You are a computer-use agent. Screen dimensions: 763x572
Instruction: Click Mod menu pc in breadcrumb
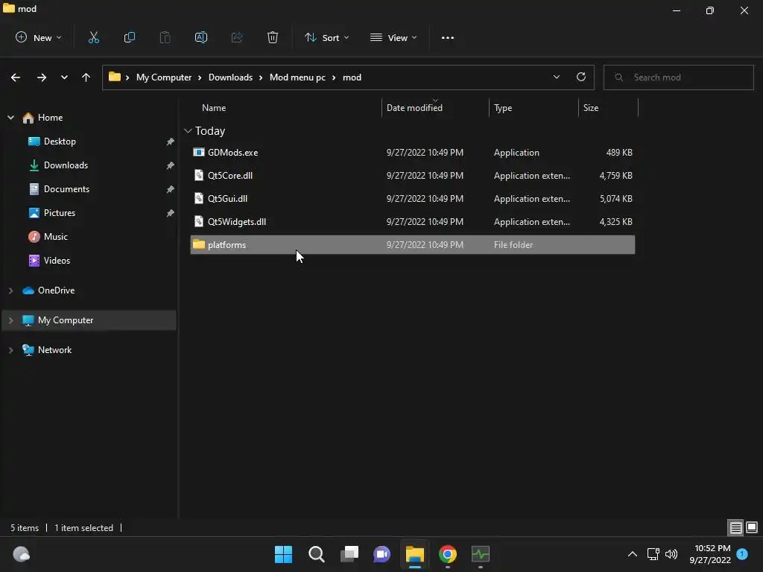(x=297, y=77)
